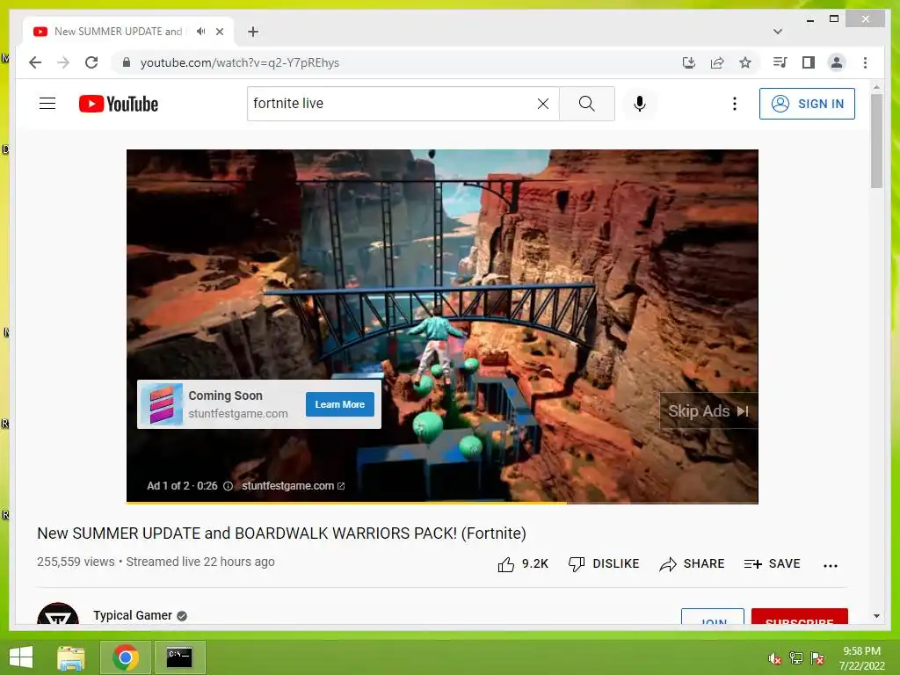The image size is (900, 675).
Task: Reload the page with the refresh icon
Action: point(91,62)
